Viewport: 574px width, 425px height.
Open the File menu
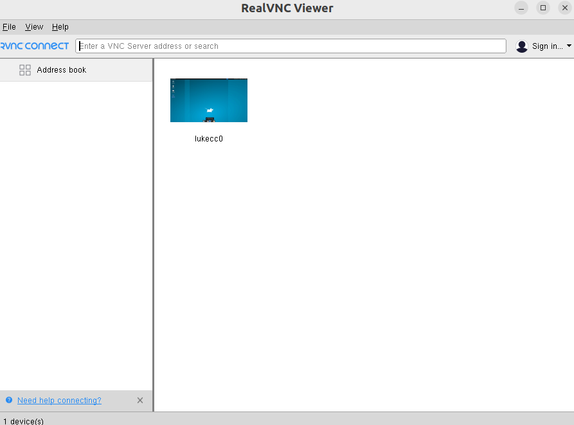9,27
